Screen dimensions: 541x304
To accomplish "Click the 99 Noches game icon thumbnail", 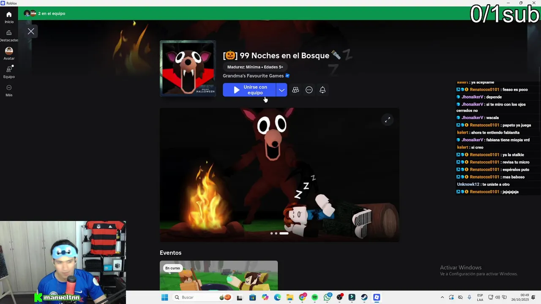I will 188,68.
